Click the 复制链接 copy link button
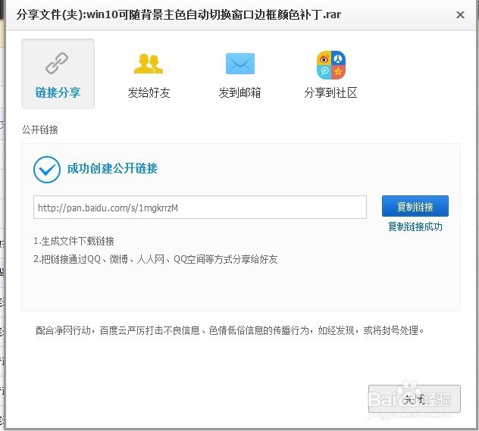The width and height of the screenshot is (479, 431). pos(415,206)
